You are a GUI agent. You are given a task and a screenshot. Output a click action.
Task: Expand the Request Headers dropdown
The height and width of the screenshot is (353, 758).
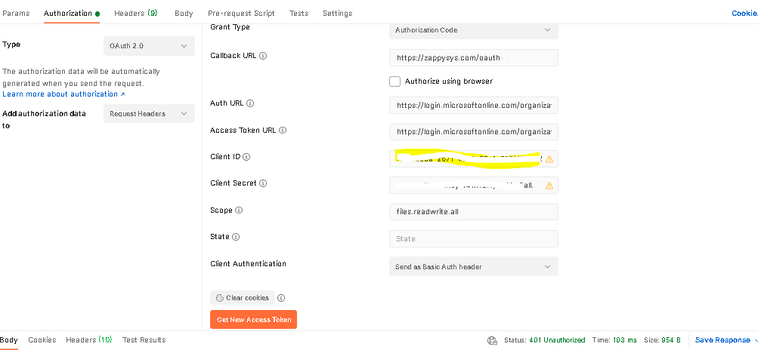tap(149, 114)
